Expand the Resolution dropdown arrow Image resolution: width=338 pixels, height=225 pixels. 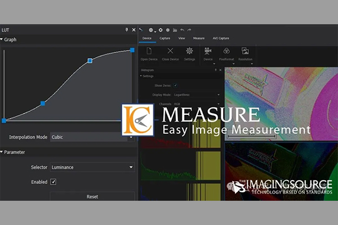(x=252, y=64)
